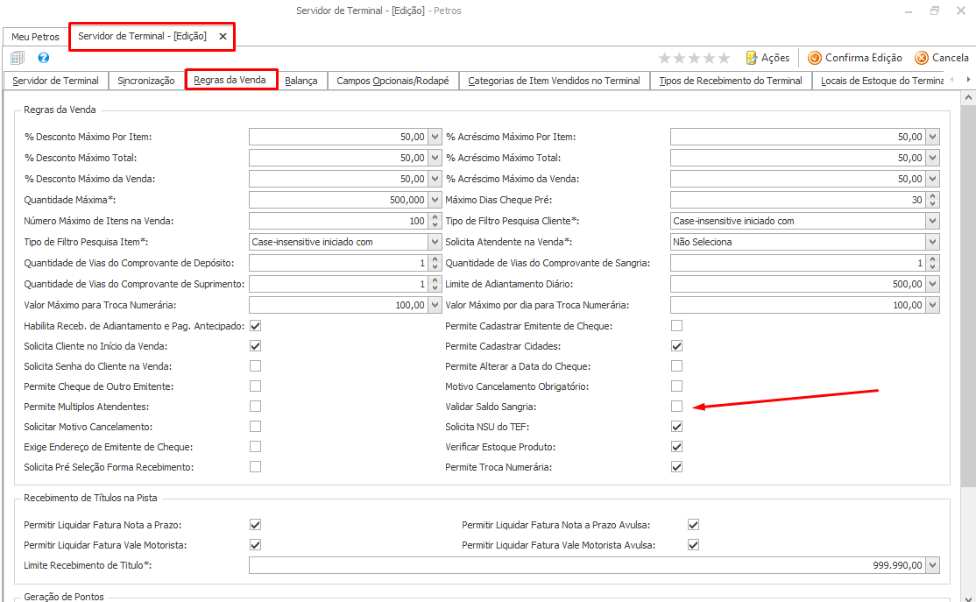Image resolution: width=976 pixels, height=602 pixels.
Task: Expand Quantidade Máxima dropdown arrow
Action: point(435,201)
